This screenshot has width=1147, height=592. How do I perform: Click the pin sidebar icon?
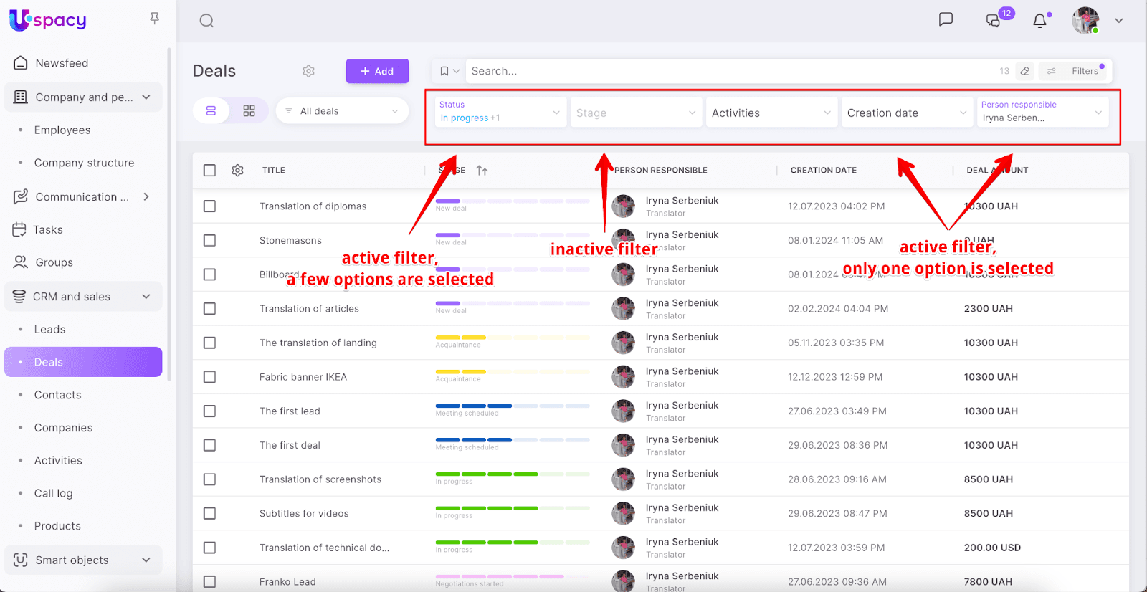[154, 19]
